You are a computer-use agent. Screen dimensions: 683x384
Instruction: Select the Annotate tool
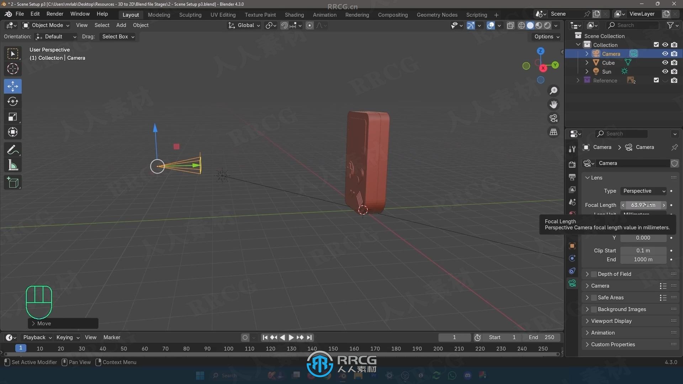tap(13, 150)
